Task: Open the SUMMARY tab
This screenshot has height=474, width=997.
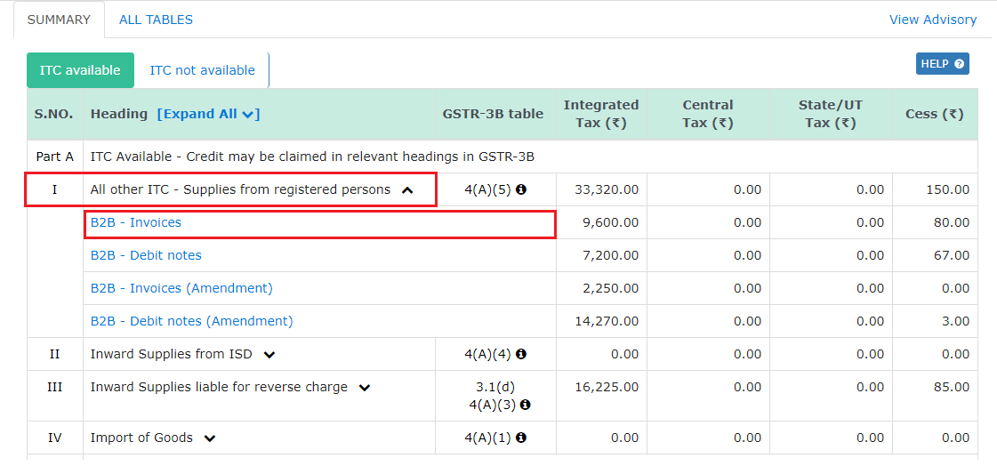Action: (x=59, y=20)
